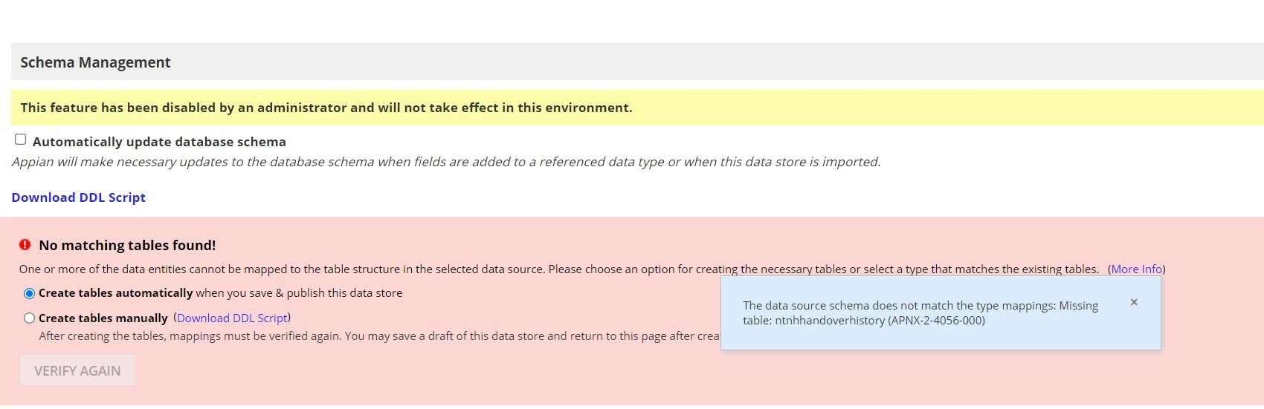Click the 'Create tables manually' label text

(x=103, y=318)
